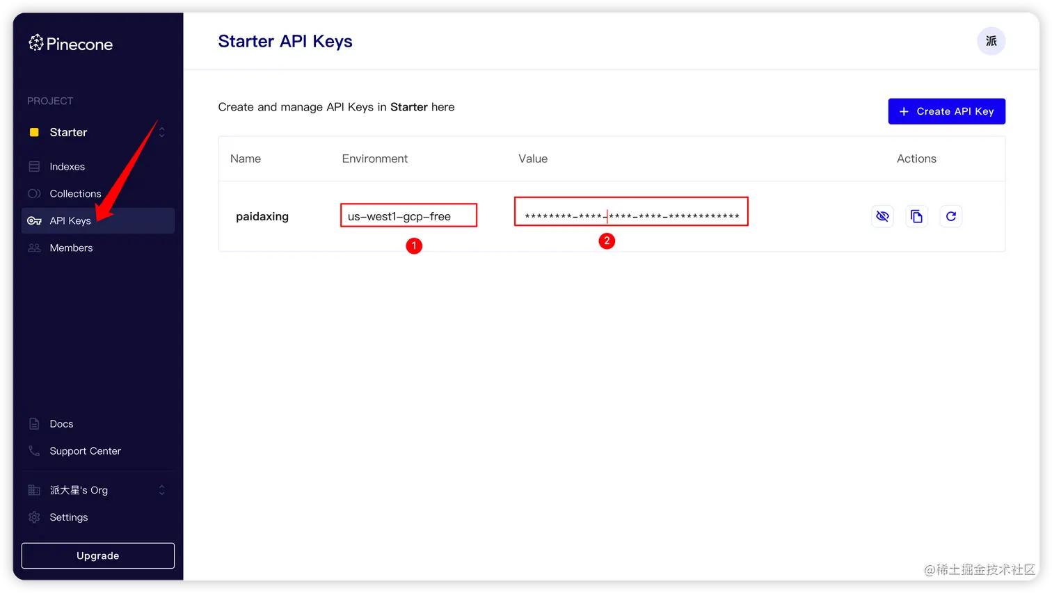Click the key icon beside API Keys
This screenshot has height=593, width=1052.
[x=34, y=221]
